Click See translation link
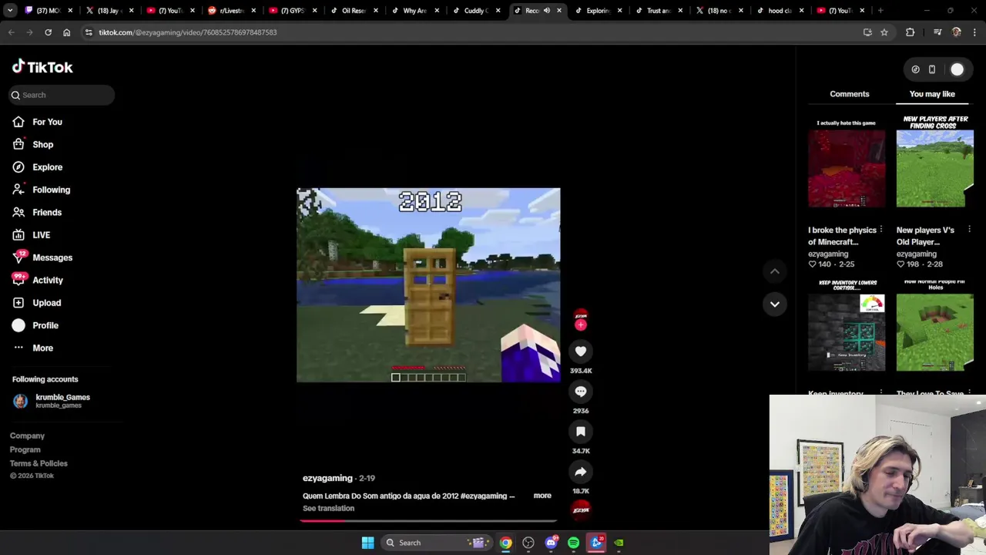Screen dimensions: 986x555 tap(328, 509)
